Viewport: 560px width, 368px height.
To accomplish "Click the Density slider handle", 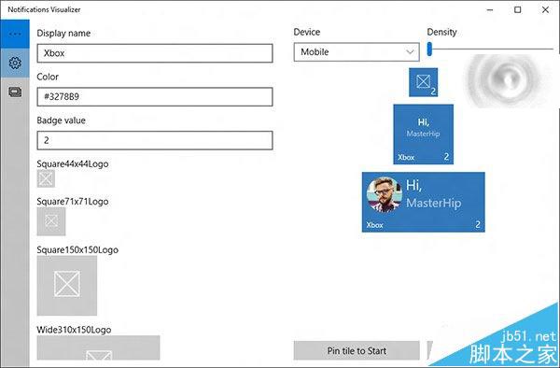I will pos(429,49).
